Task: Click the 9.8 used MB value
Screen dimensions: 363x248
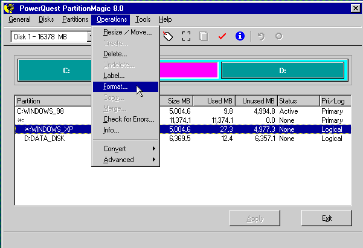Action: coord(228,111)
